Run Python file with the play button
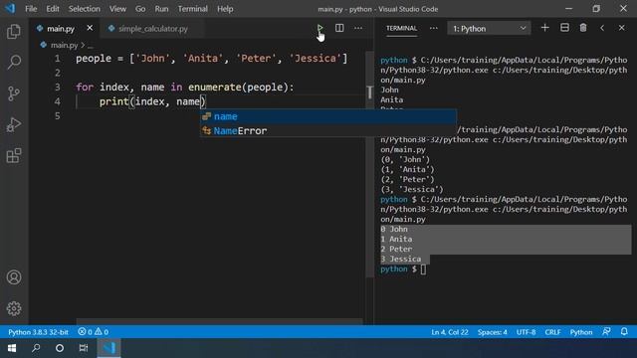This screenshot has width=637, height=358. pos(320,28)
